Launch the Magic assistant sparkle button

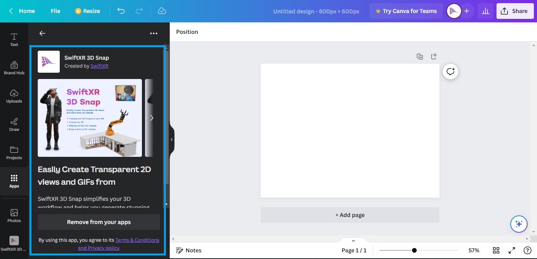click(519, 224)
